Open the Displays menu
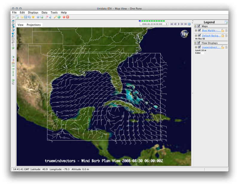239x186 pixels. click(33, 13)
